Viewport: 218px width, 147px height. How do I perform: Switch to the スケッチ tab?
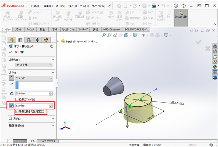[x=18, y=29]
